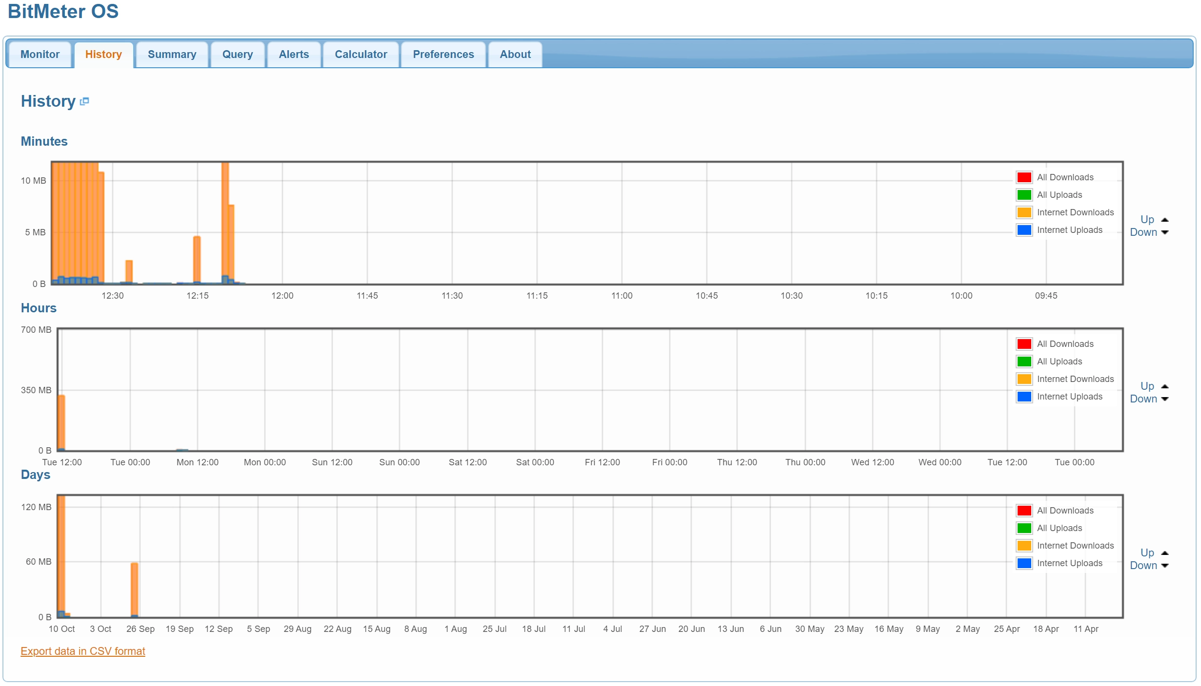The height and width of the screenshot is (686, 1201).
Task: Toggle Internet Uploads legend in Days chart
Action: tap(1070, 563)
